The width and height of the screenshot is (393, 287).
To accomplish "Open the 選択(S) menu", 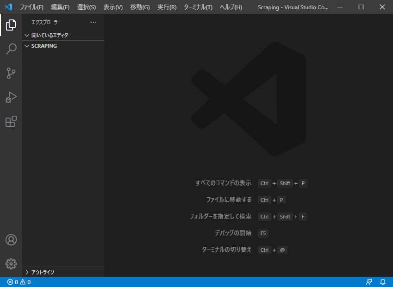I will click(87, 7).
